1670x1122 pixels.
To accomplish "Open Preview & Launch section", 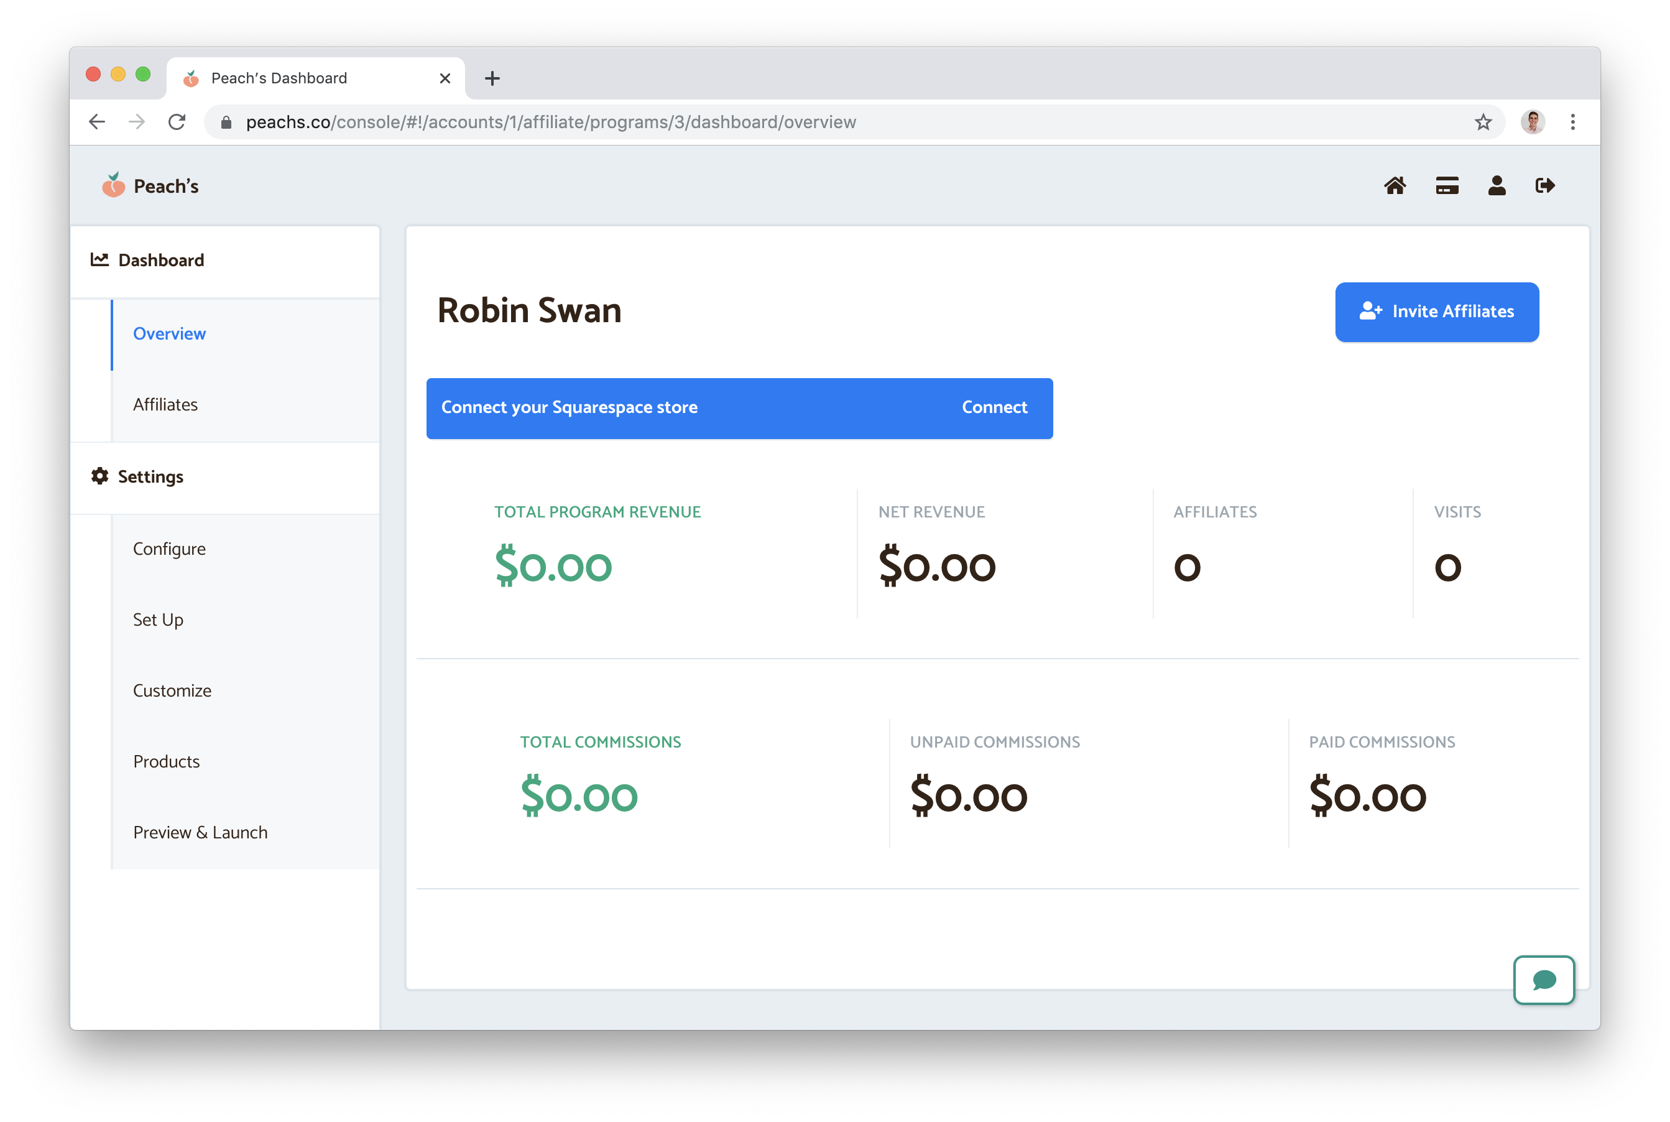I will (200, 832).
